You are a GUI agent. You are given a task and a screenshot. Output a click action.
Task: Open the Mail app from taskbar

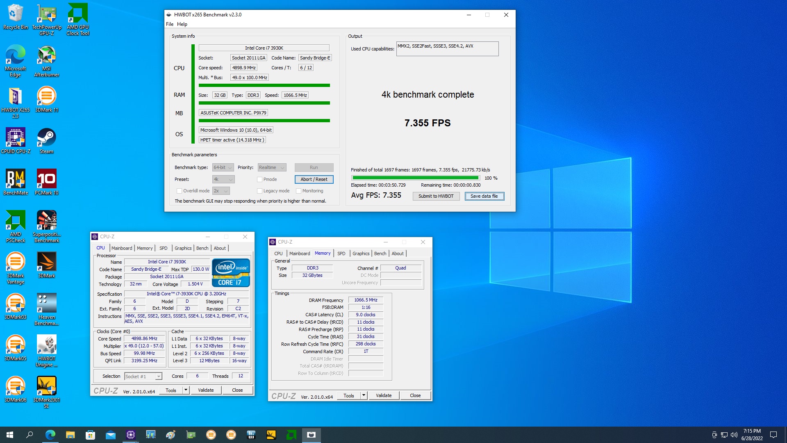click(x=111, y=435)
